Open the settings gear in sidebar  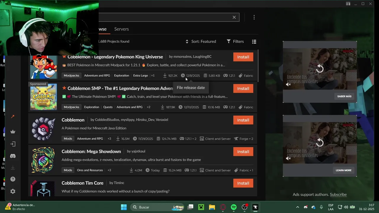point(13,191)
